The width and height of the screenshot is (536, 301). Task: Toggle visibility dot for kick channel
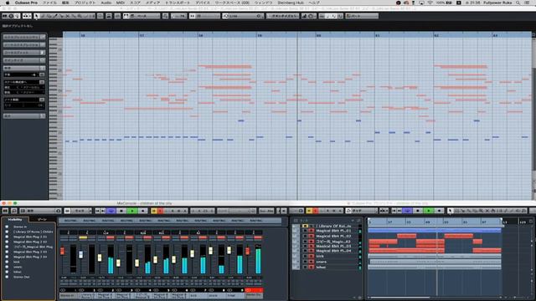[x=7, y=262]
